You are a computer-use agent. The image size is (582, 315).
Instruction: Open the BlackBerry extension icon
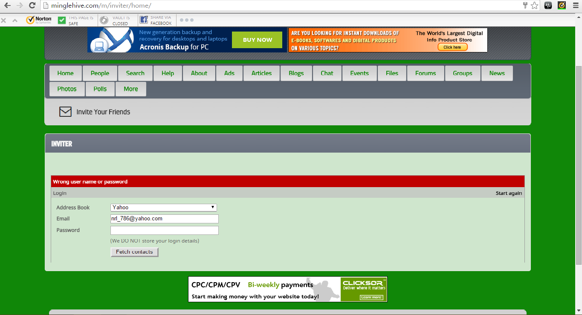(548, 6)
